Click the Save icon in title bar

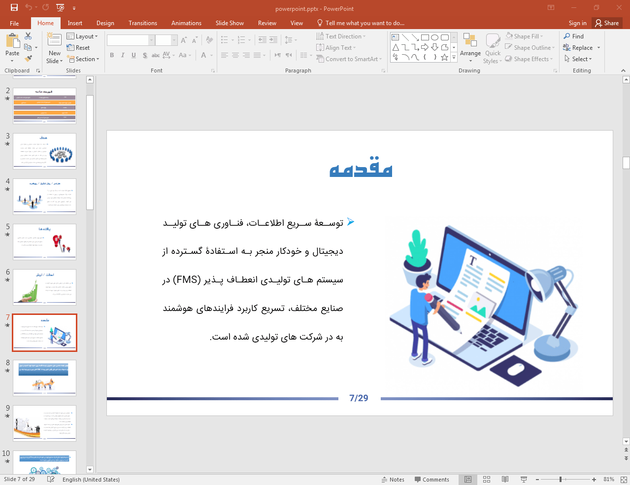coord(14,7)
